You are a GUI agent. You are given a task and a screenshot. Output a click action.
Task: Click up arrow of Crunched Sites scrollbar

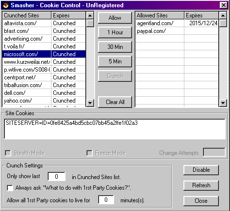coord(90,15)
